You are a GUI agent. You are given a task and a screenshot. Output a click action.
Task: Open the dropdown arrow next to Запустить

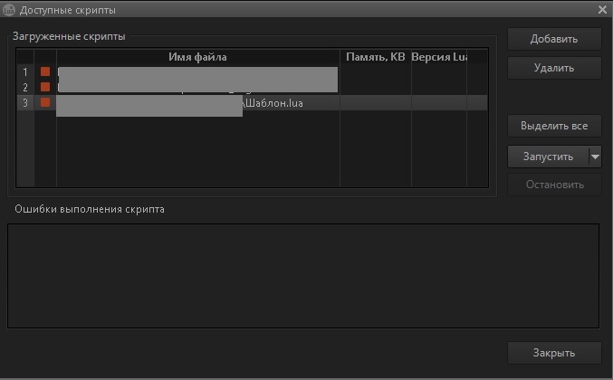[595, 157]
